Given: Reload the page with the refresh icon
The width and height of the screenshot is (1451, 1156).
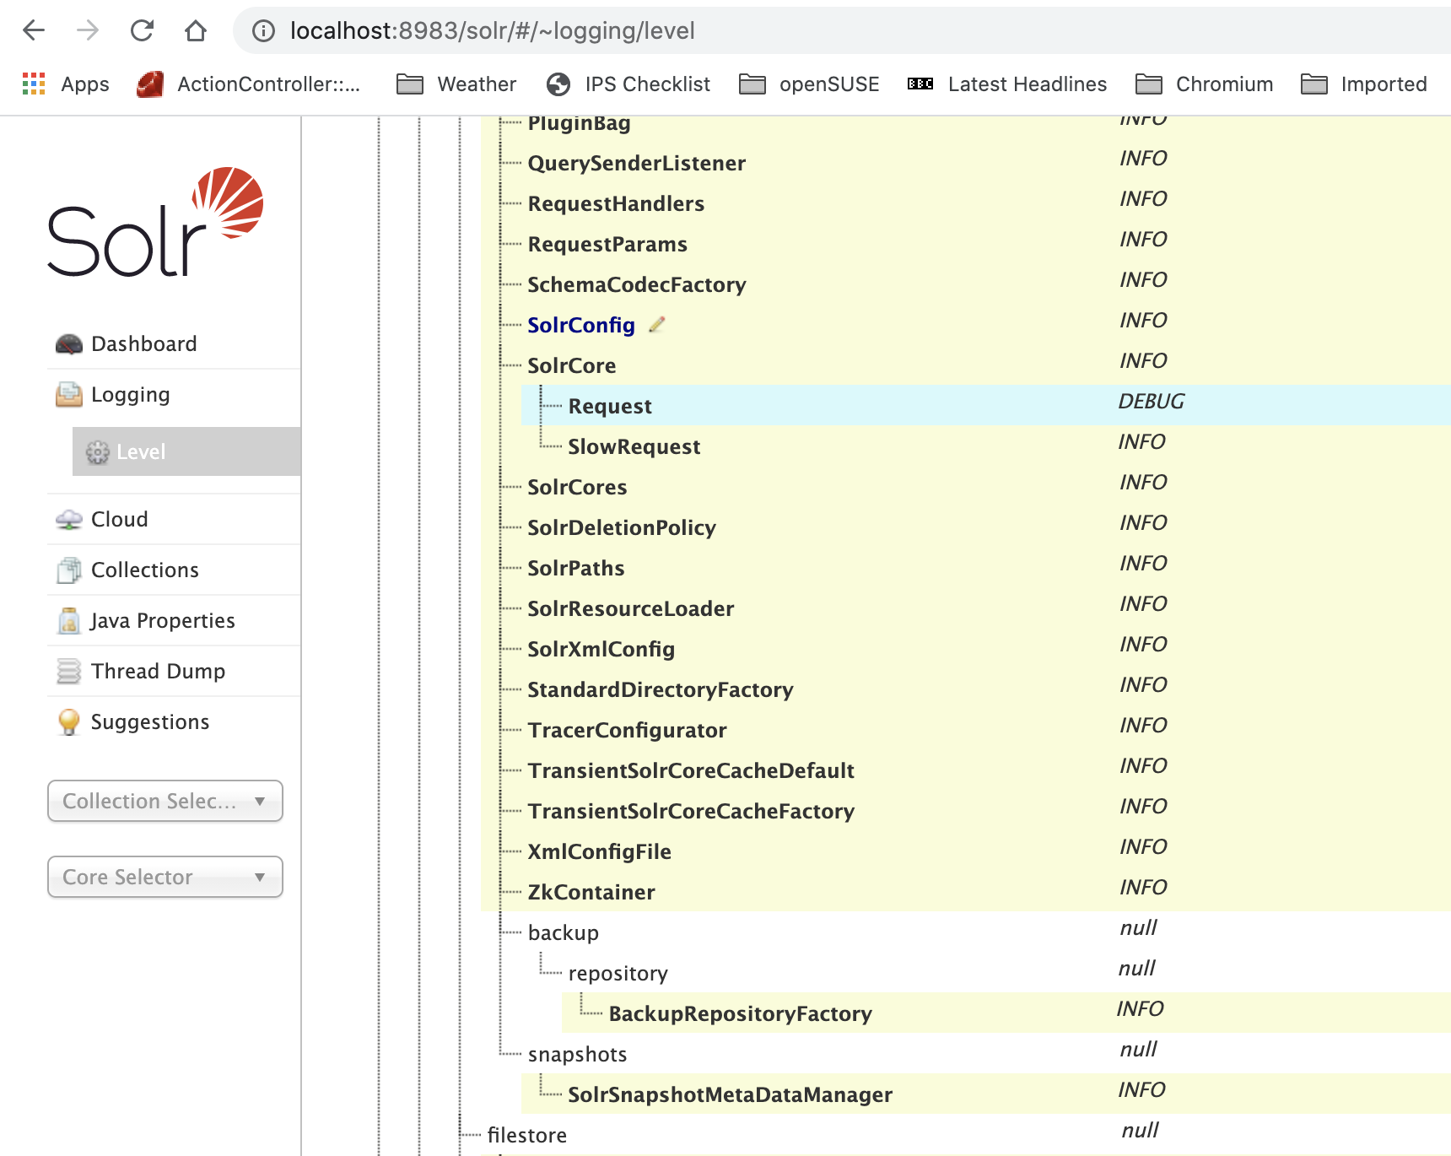Looking at the screenshot, I should (142, 30).
